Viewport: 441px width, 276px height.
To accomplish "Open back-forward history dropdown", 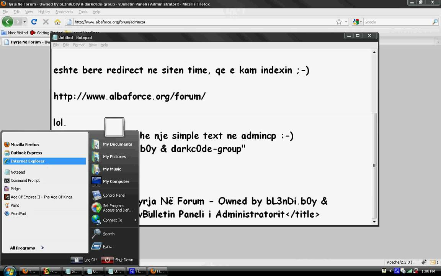I will point(24,22).
